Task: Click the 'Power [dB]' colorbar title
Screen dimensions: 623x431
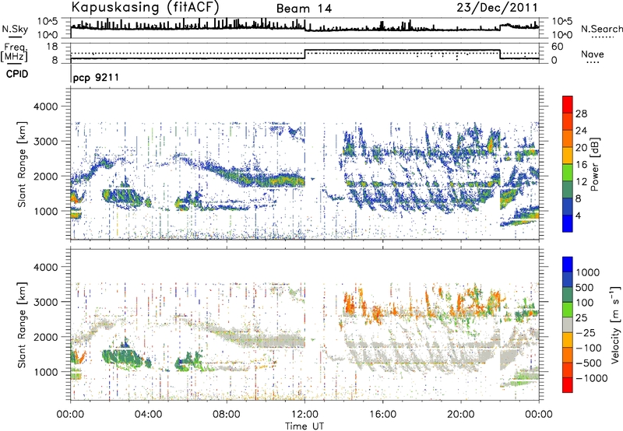Action: 594,164
